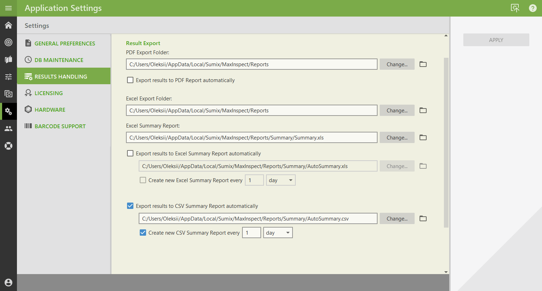Image resolution: width=542 pixels, height=291 pixels.
Task: Click the target circle sidebar icon
Action: 8,42
